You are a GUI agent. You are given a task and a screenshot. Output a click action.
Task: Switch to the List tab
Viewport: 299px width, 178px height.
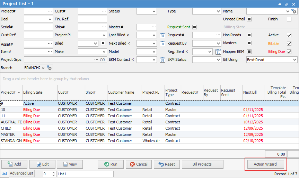[x=4, y=174]
